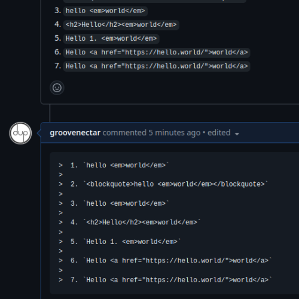The width and height of the screenshot is (299, 299).
Task: Visit the groovenectar profile link
Action: (x=75, y=133)
